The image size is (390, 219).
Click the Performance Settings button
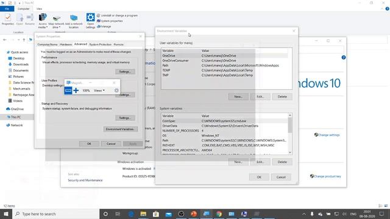(125, 72)
